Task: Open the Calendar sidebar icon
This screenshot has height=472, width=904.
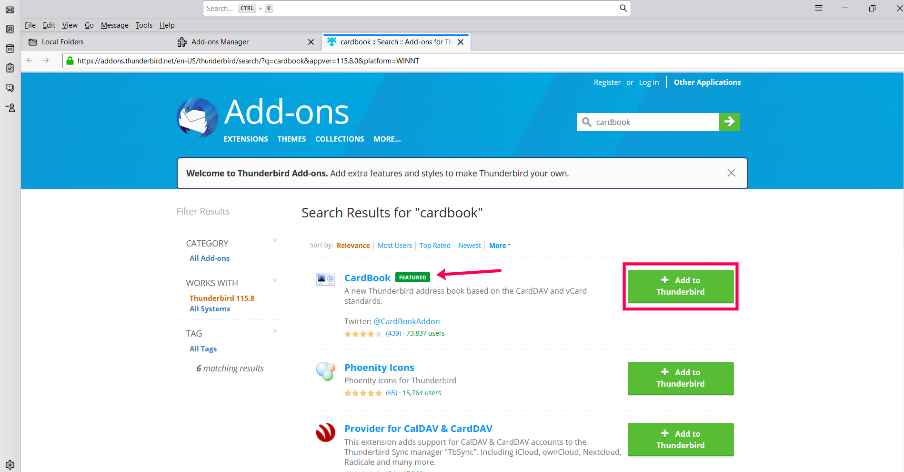Action: coord(10,49)
